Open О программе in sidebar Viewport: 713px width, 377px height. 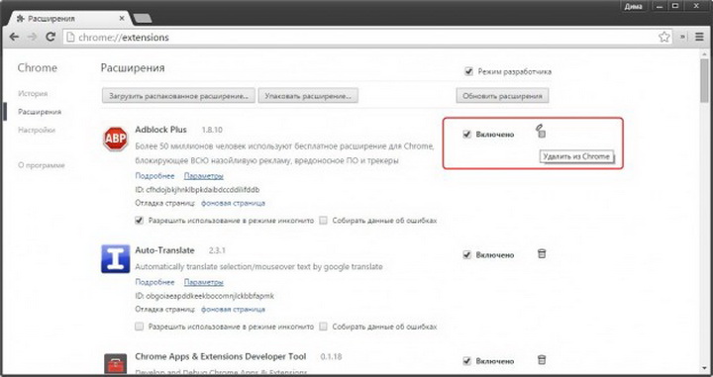tap(42, 165)
